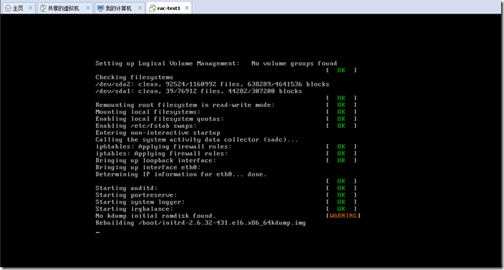Click 'ip6tables: Applying firewall rules' line
Viewport: 504px width, 270px height.
[x=163, y=146]
